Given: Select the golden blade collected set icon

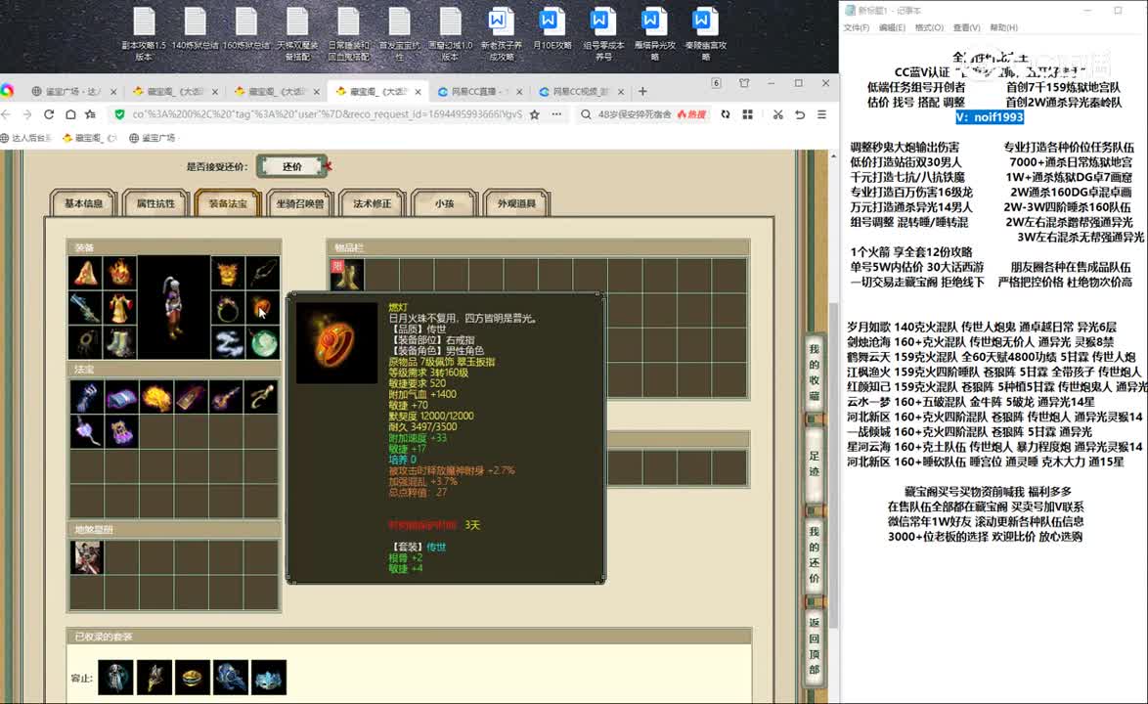Looking at the screenshot, I should point(155,677).
